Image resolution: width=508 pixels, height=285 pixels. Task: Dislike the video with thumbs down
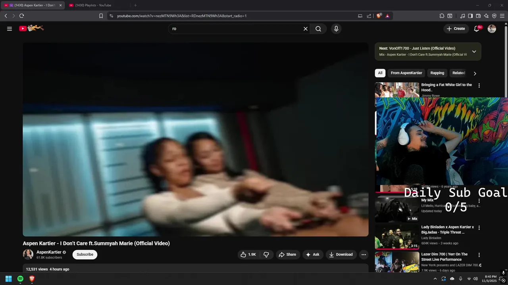tap(266, 255)
